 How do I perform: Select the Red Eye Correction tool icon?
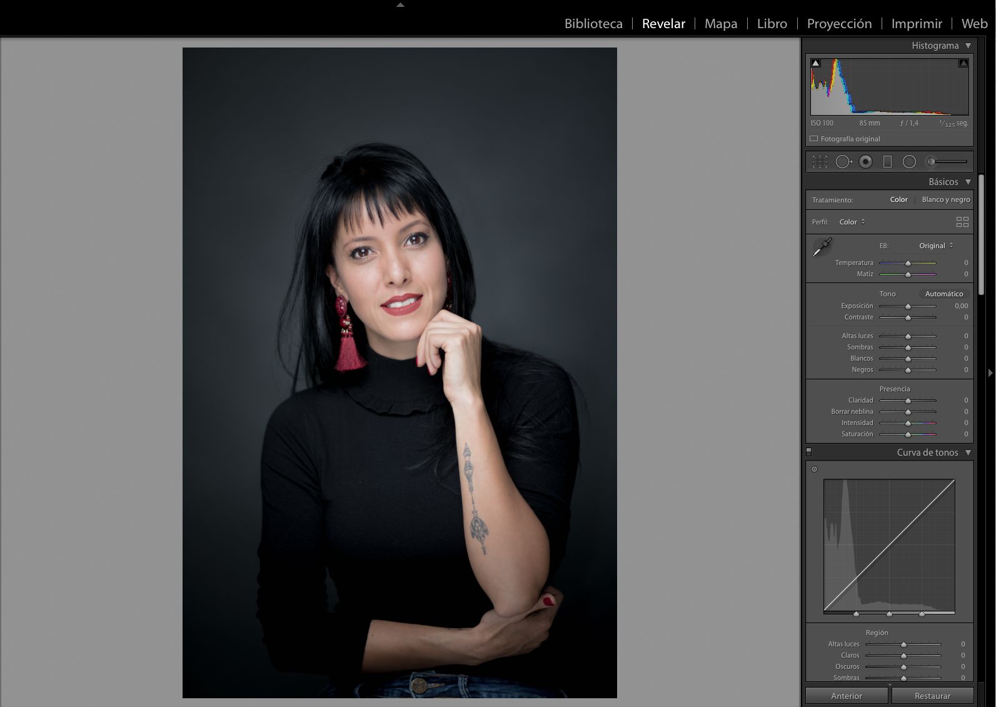[x=866, y=162]
